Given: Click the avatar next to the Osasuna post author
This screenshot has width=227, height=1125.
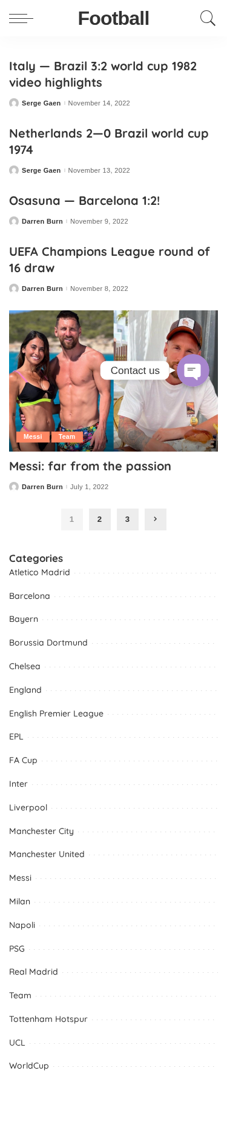Looking at the screenshot, I should coord(14,221).
